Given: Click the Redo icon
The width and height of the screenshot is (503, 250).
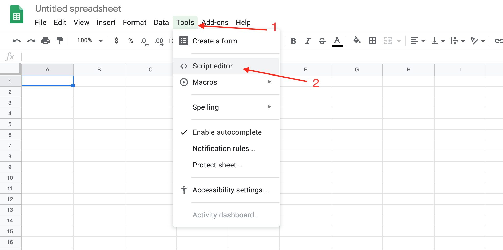Looking at the screenshot, I should pyautogui.click(x=31, y=41).
